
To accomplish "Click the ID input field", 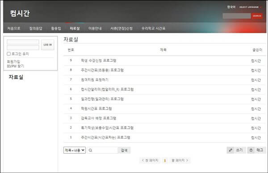I will click(23, 42).
